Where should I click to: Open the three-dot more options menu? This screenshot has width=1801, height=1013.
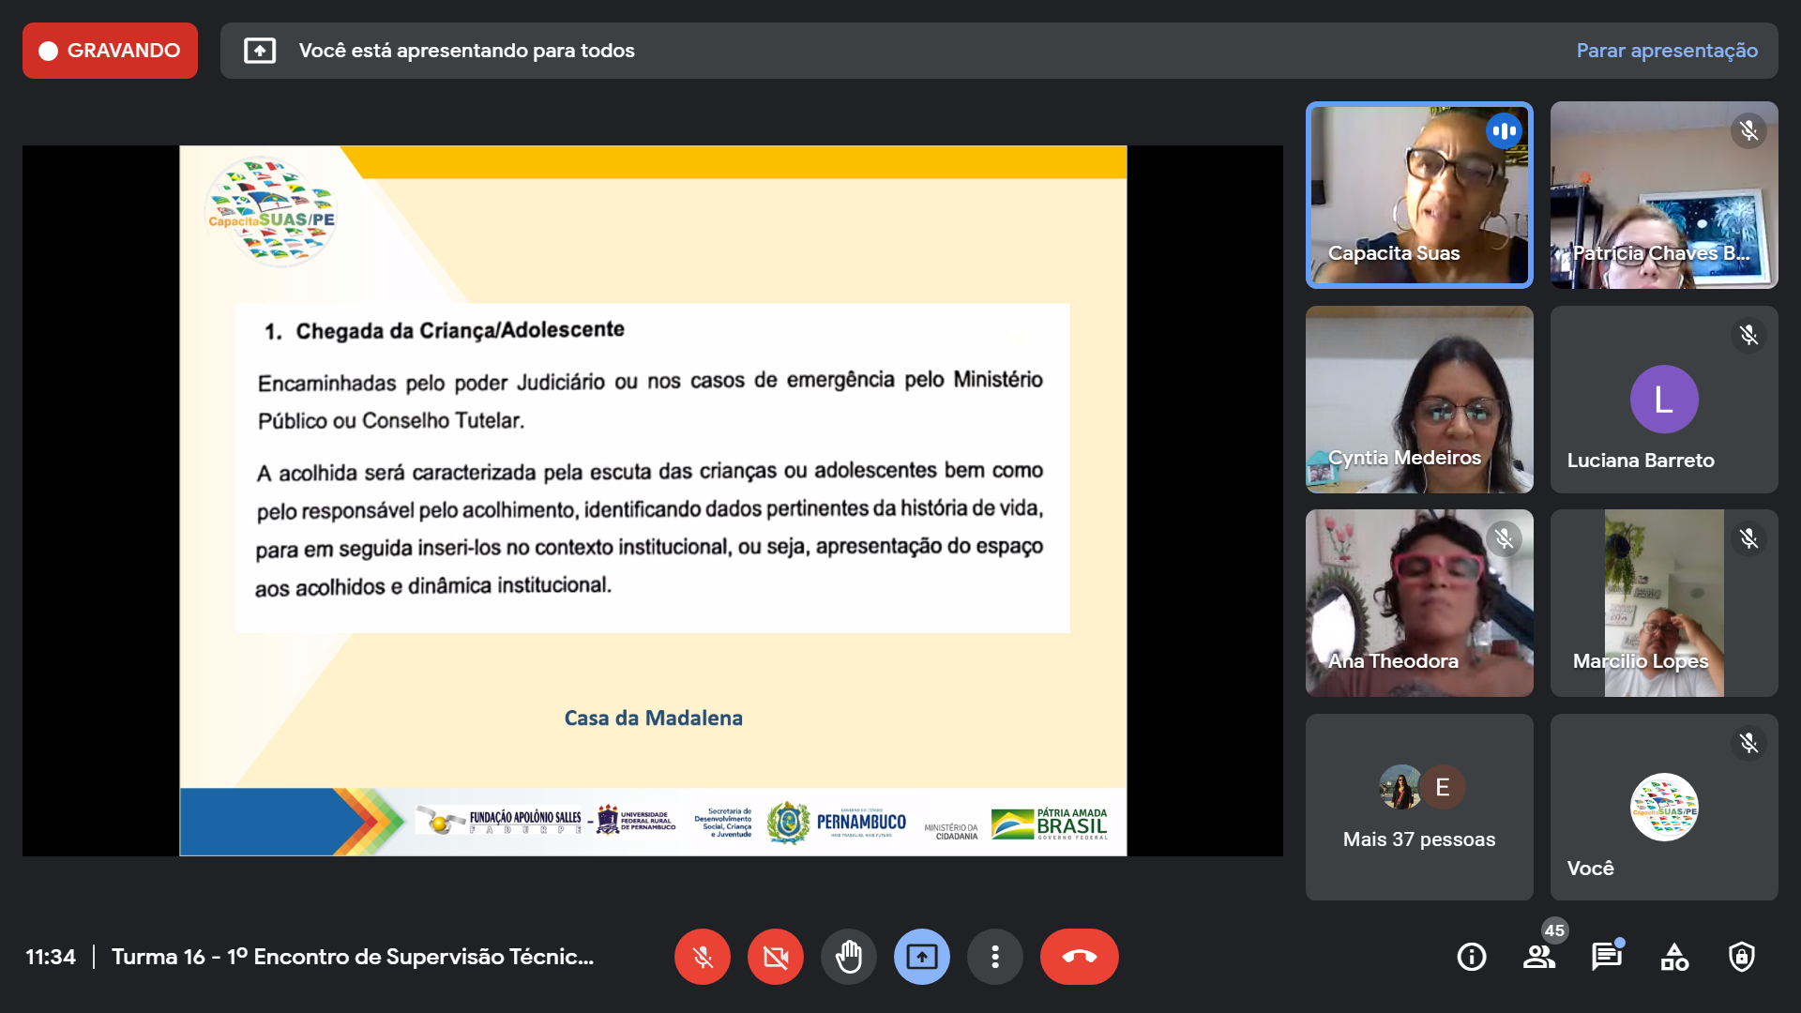click(x=994, y=957)
